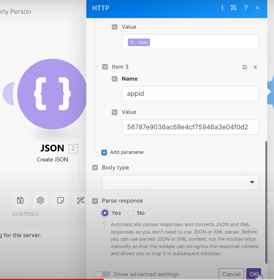
Task: Toggle the map arrow beside Name
Action: click(x=114, y=79)
